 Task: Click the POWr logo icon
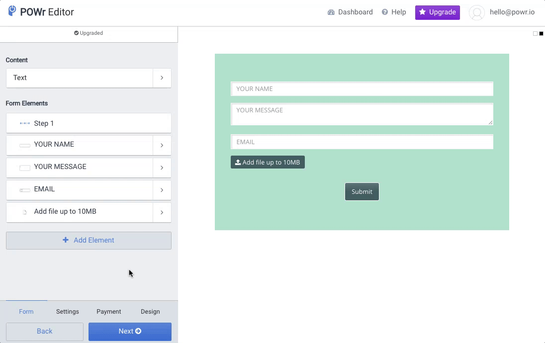(12, 11)
